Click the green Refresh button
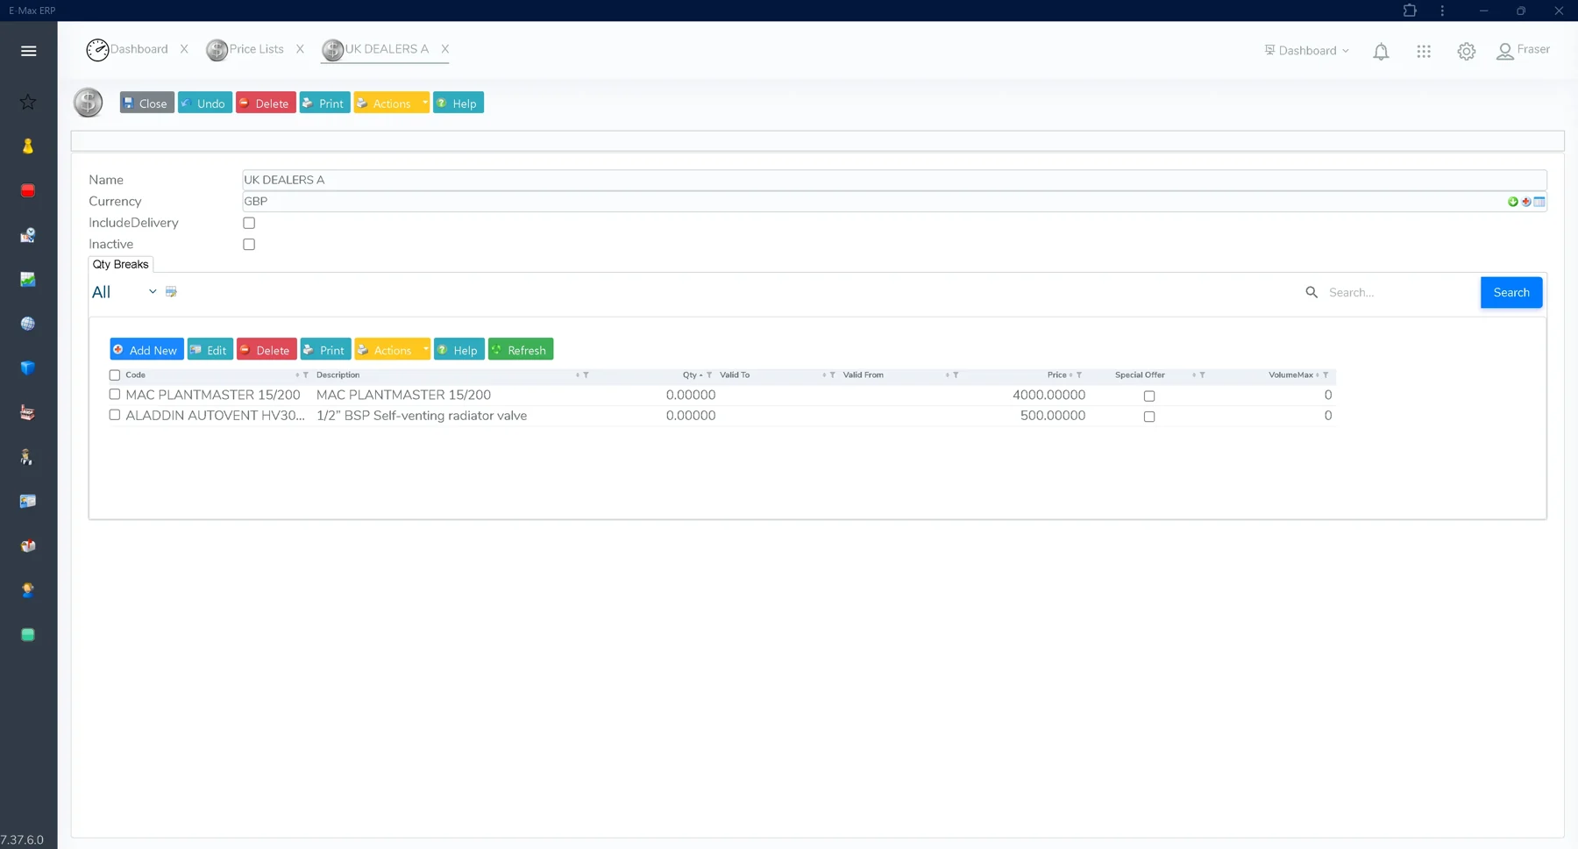The image size is (1578, 849). 521,349
